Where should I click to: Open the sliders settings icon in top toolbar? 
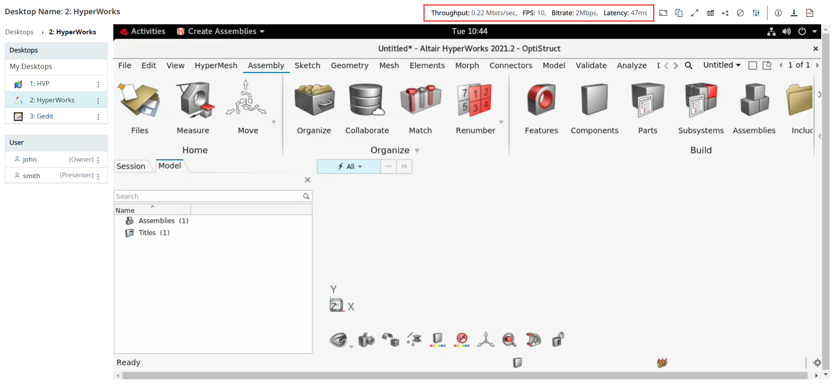756,13
